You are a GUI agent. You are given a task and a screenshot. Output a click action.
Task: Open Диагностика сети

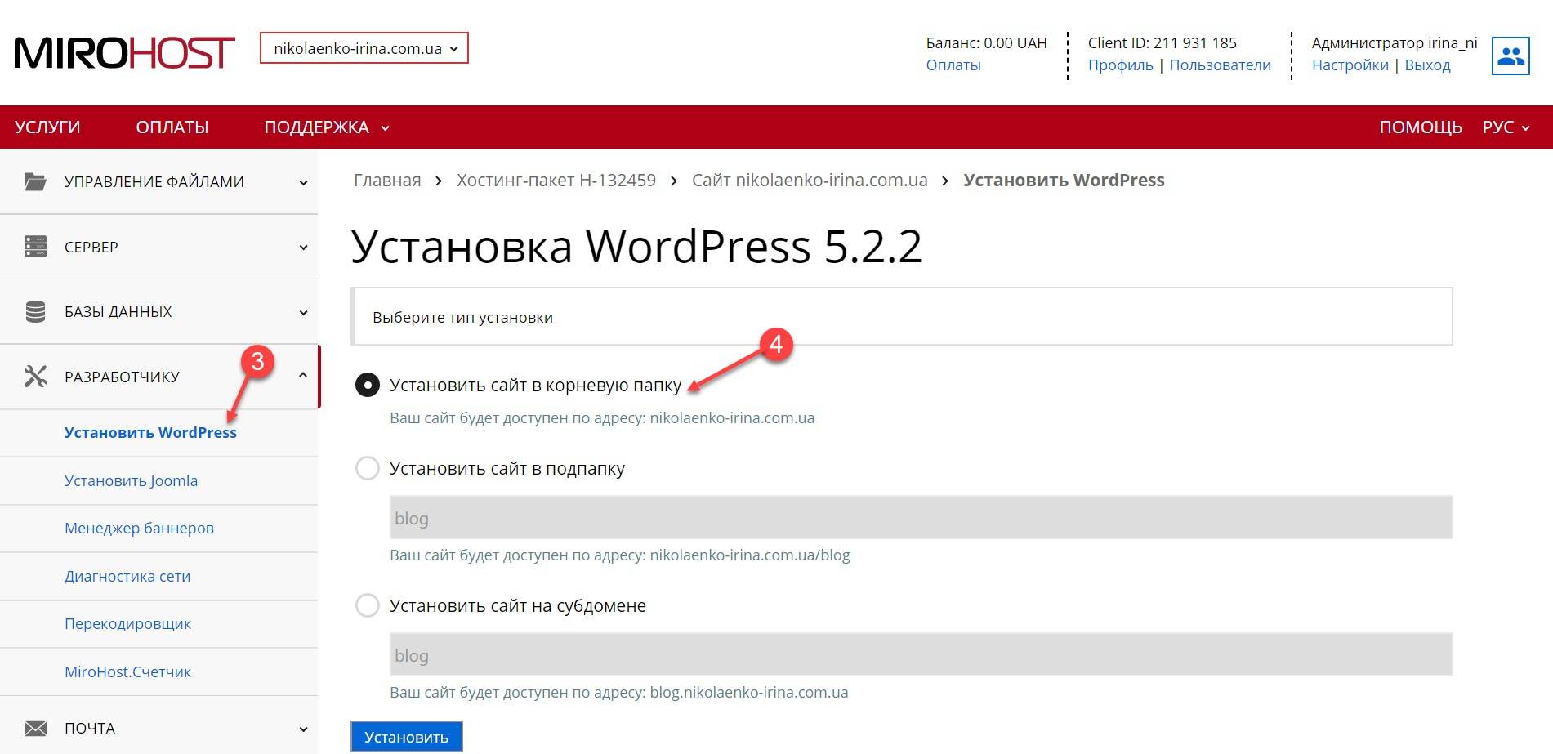[x=127, y=576]
